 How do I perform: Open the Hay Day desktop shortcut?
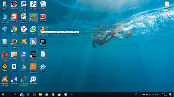pyautogui.click(x=33, y=43)
